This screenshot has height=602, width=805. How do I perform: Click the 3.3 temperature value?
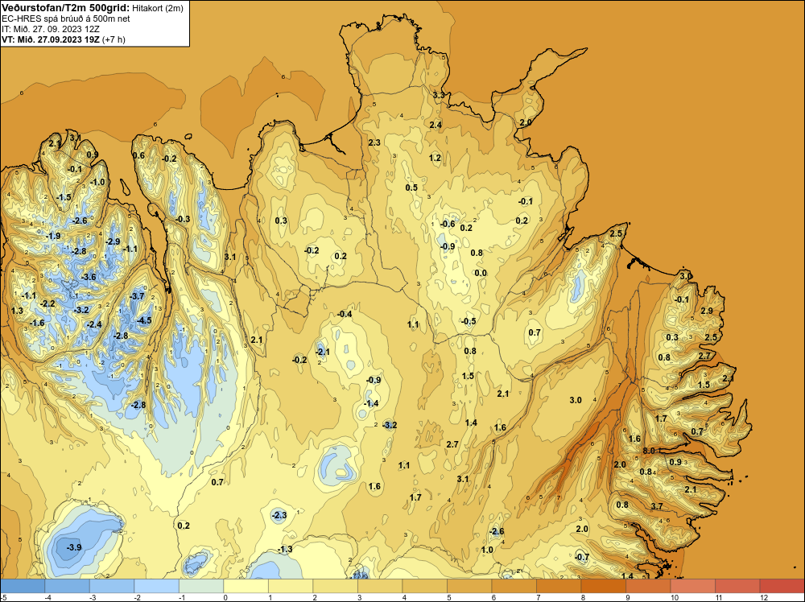coord(439,95)
